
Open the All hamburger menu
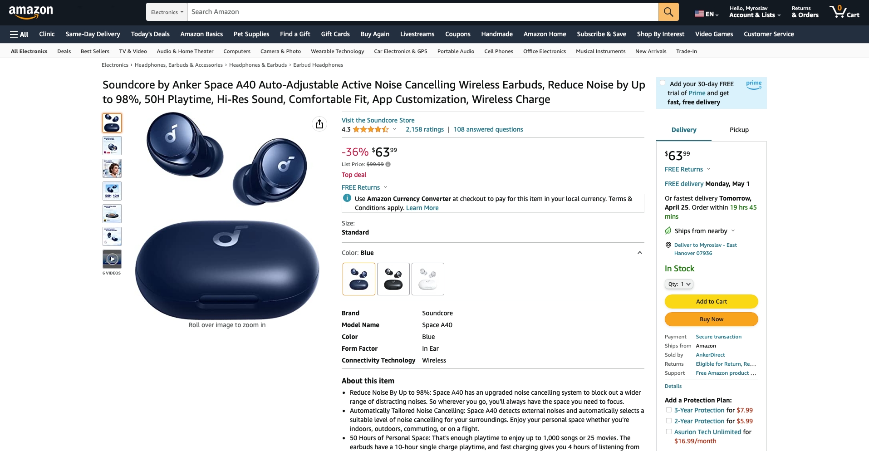tap(19, 34)
